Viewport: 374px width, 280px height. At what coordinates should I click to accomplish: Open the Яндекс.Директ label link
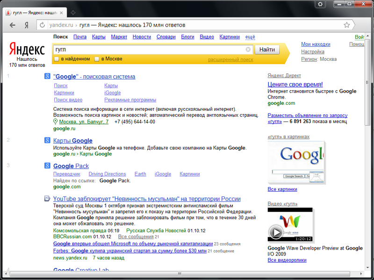click(x=284, y=76)
